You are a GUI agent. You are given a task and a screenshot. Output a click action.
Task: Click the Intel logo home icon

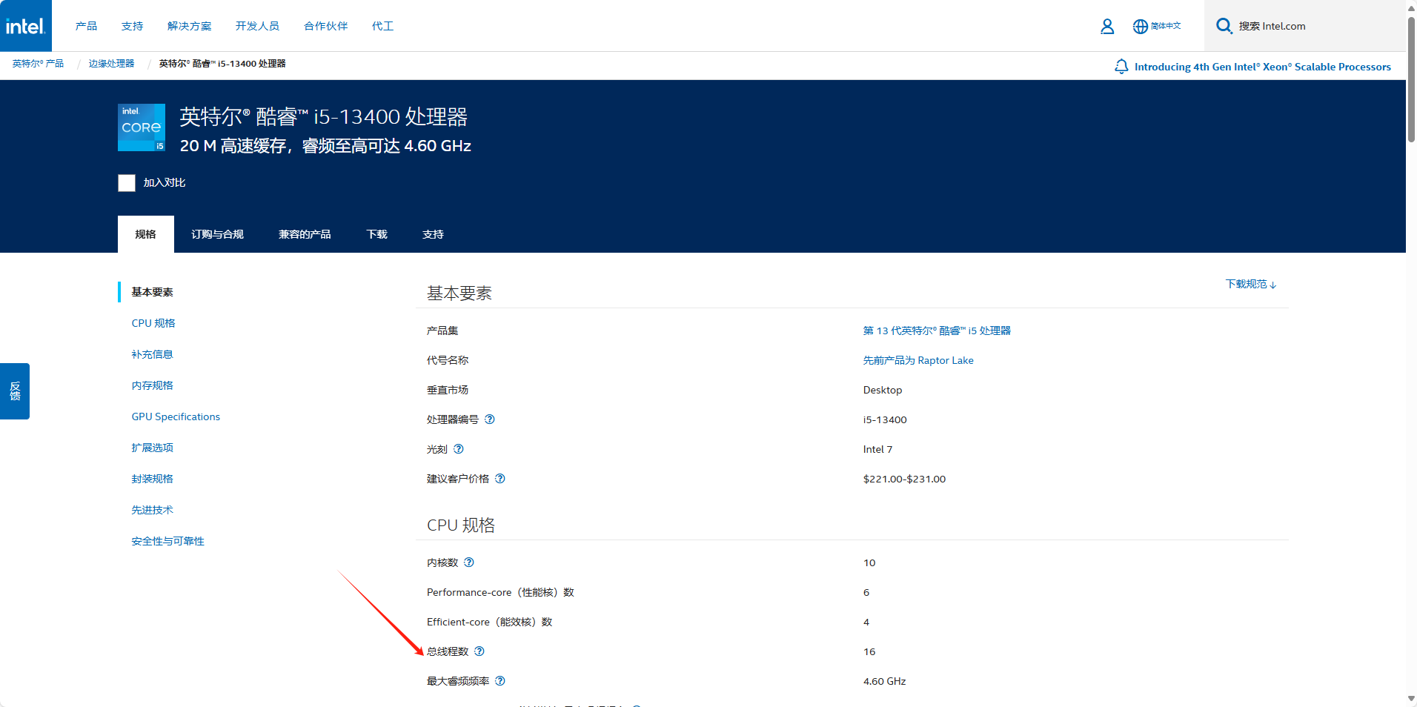(26, 26)
